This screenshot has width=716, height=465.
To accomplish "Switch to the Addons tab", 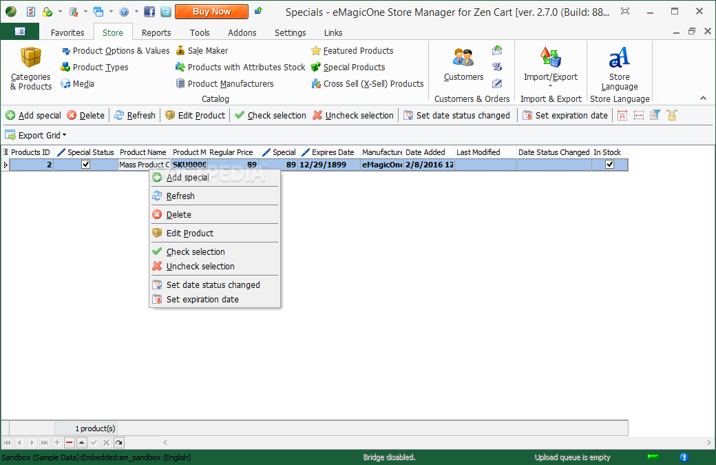I will pyautogui.click(x=242, y=33).
